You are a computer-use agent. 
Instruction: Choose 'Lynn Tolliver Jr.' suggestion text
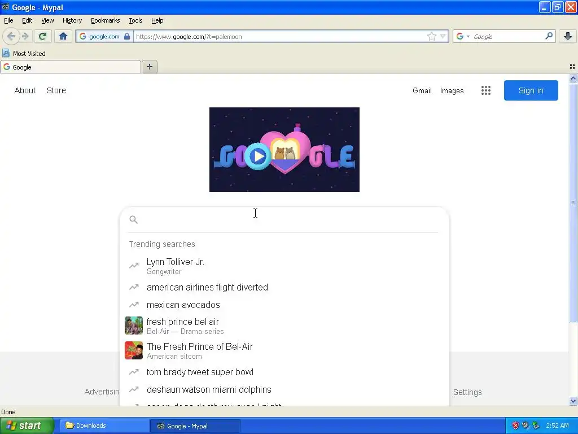176,262
